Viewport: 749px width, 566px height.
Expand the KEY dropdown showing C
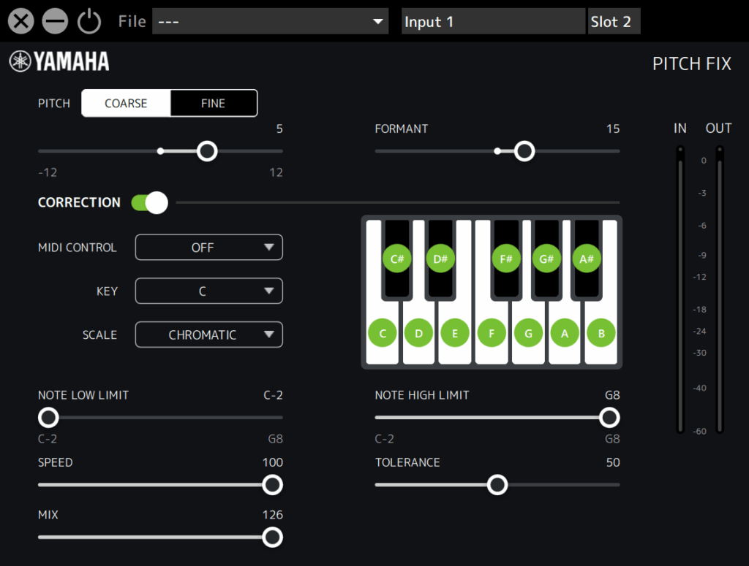pyautogui.click(x=208, y=291)
